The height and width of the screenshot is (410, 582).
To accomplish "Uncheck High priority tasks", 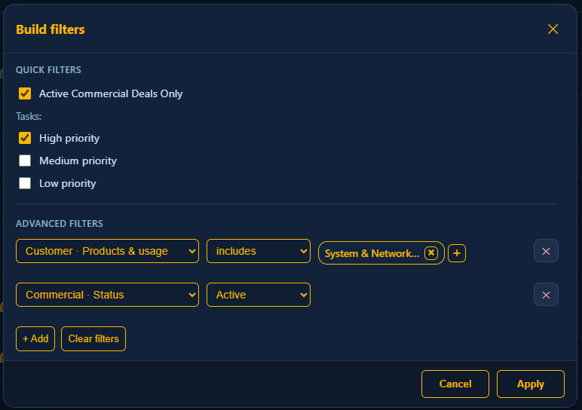I will tap(25, 138).
